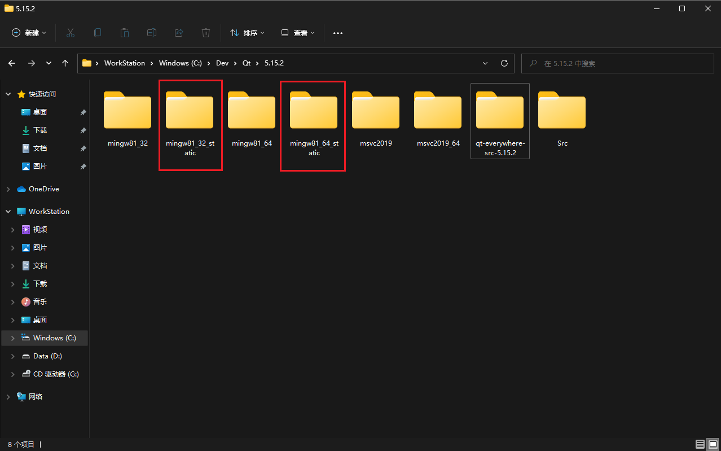721x451 pixels.
Task: Click WorkStation in the address path
Action: click(x=125, y=63)
